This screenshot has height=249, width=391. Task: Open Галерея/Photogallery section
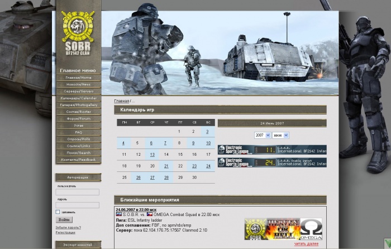tap(79, 105)
